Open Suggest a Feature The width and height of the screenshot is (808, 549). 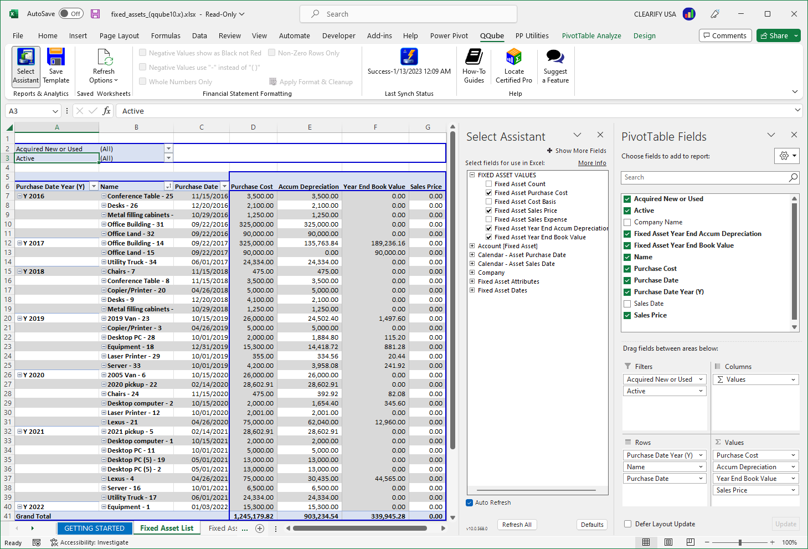click(555, 65)
